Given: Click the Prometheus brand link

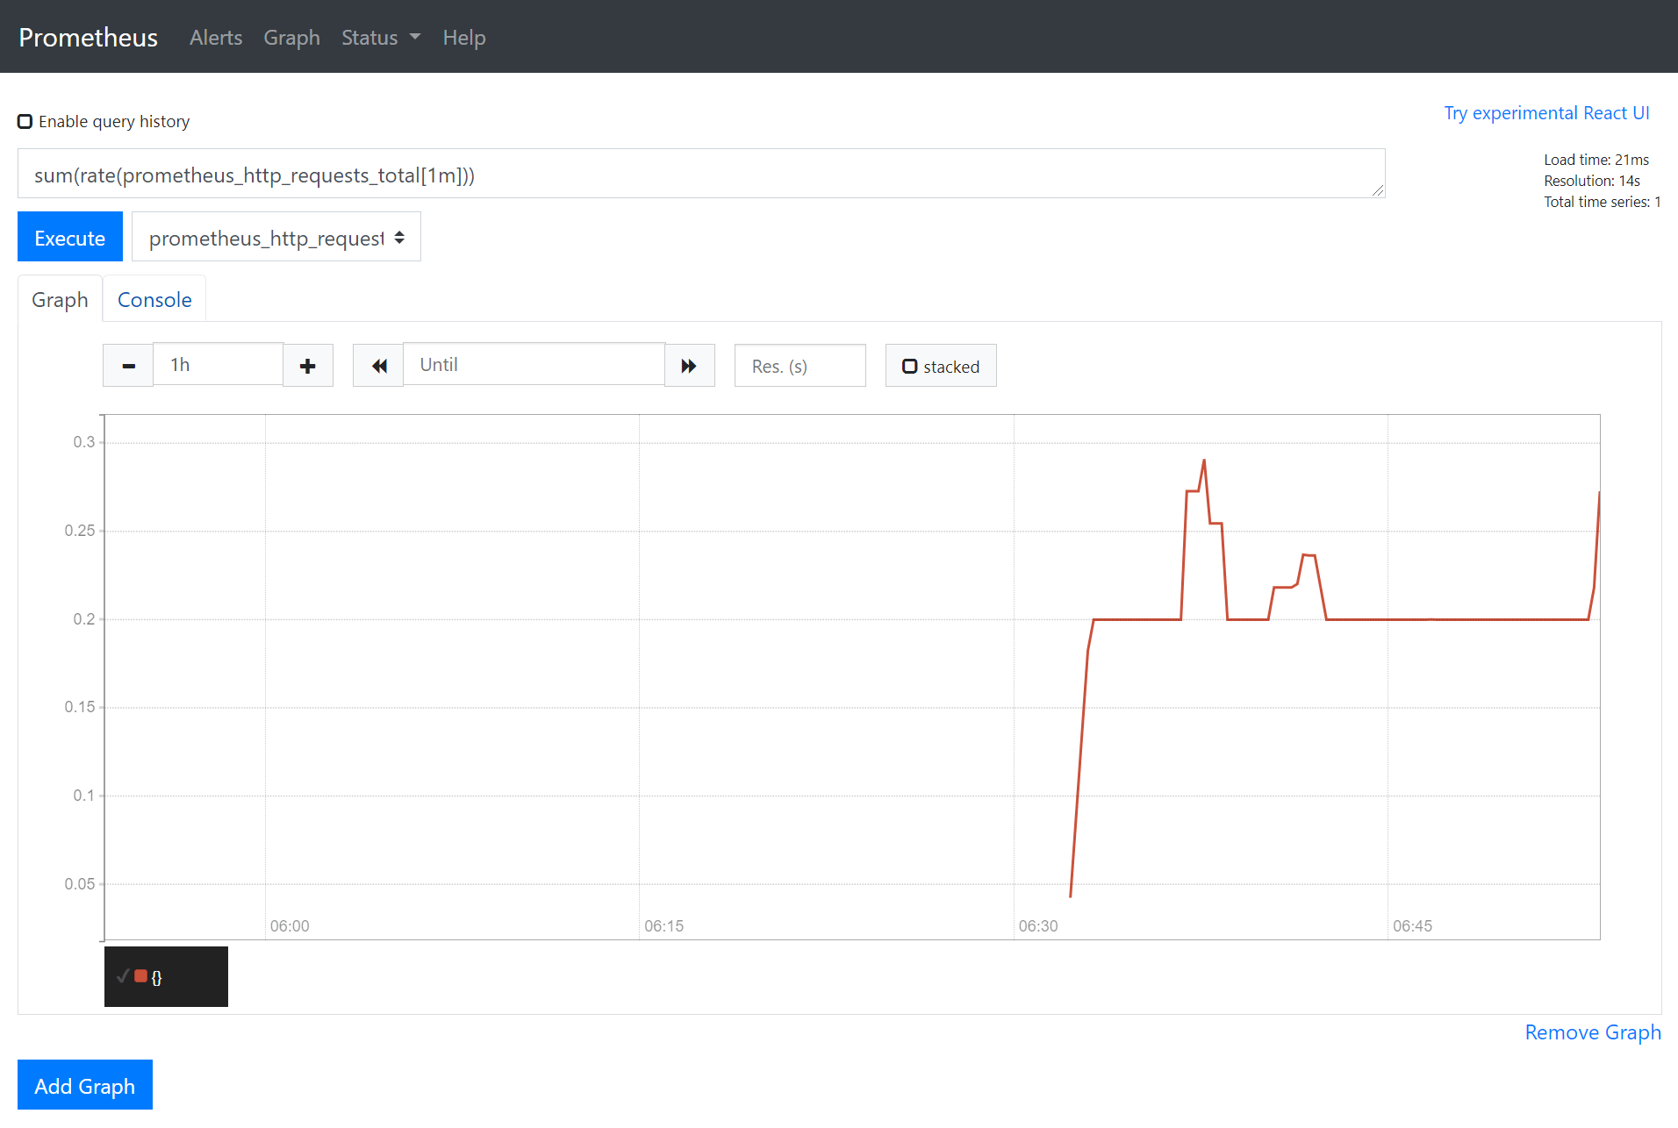Looking at the screenshot, I should (88, 37).
